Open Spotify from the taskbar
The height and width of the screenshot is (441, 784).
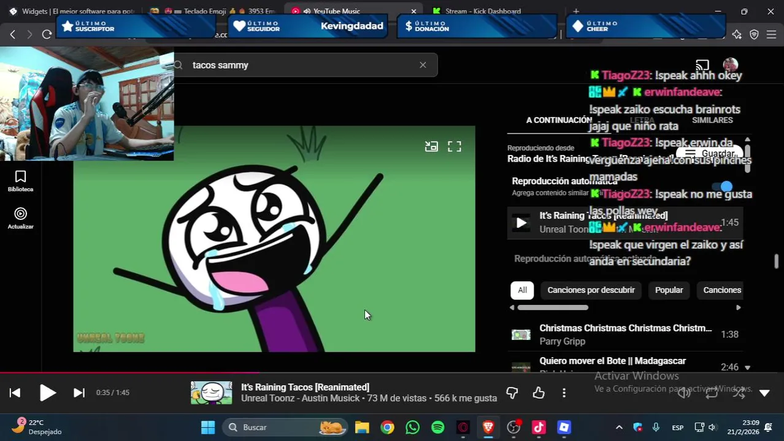(x=437, y=427)
